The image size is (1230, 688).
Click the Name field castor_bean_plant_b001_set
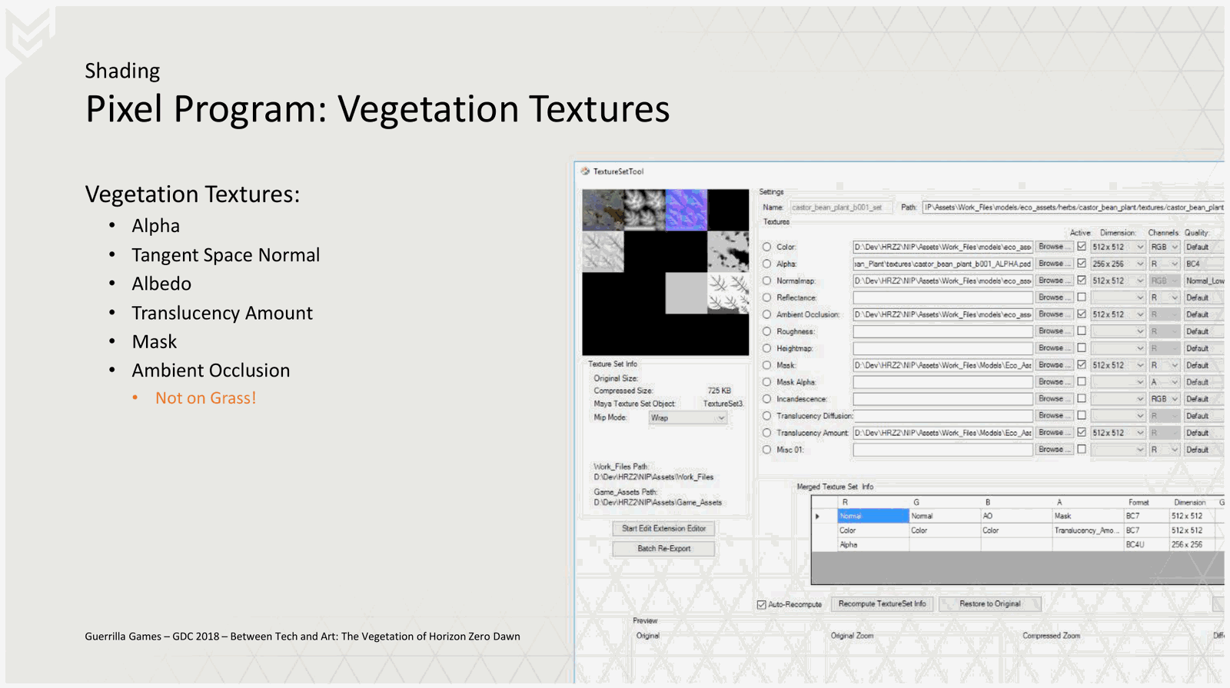[x=841, y=208]
